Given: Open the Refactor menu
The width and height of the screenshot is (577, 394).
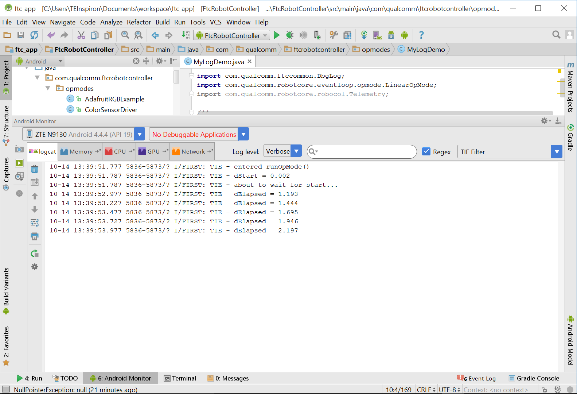Looking at the screenshot, I should coord(139,22).
